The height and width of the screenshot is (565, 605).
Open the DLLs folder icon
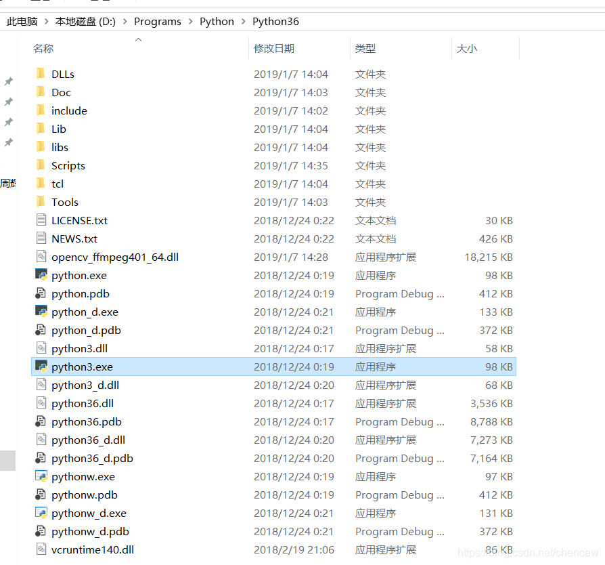(41, 74)
